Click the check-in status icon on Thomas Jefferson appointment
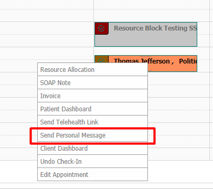 pyautogui.click(x=101, y=60)
